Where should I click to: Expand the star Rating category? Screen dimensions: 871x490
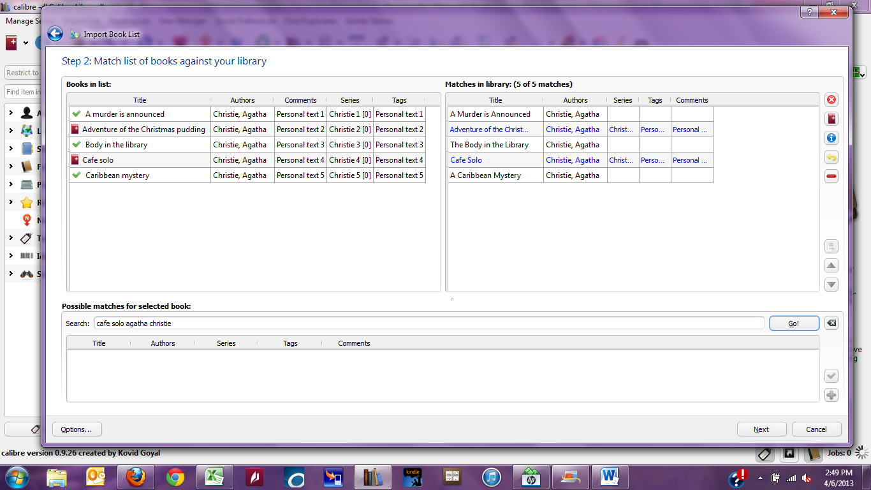click(11, 202)
